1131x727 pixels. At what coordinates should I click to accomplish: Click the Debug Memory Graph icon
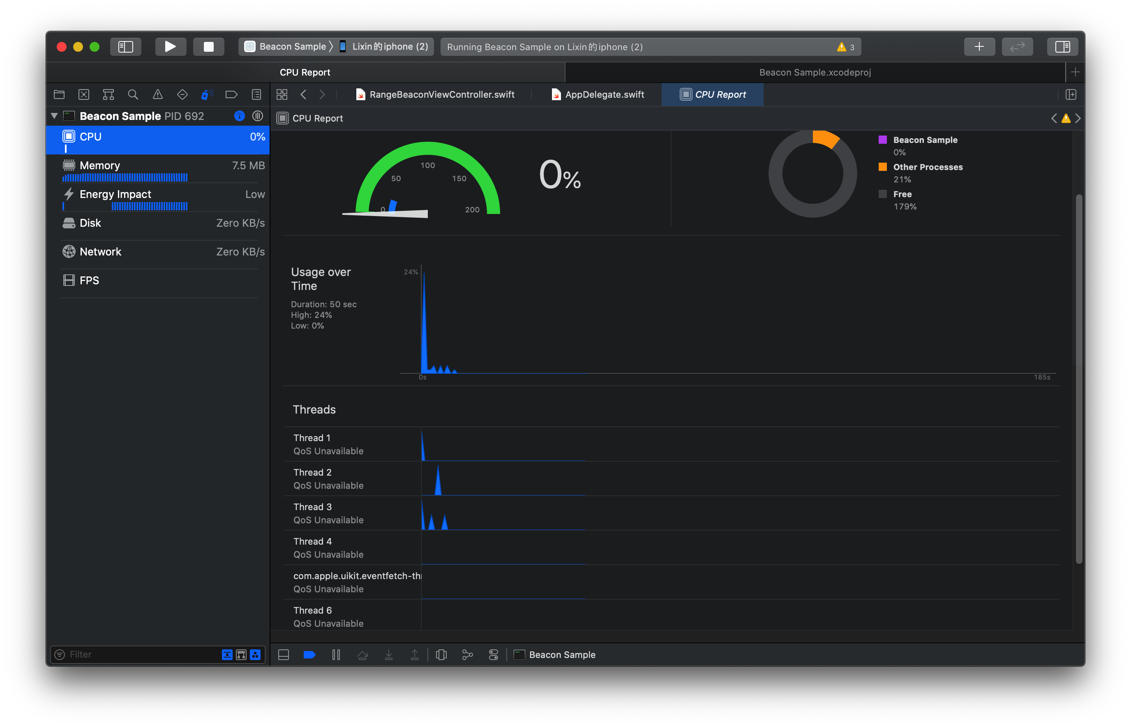click(x=467, y=655)
